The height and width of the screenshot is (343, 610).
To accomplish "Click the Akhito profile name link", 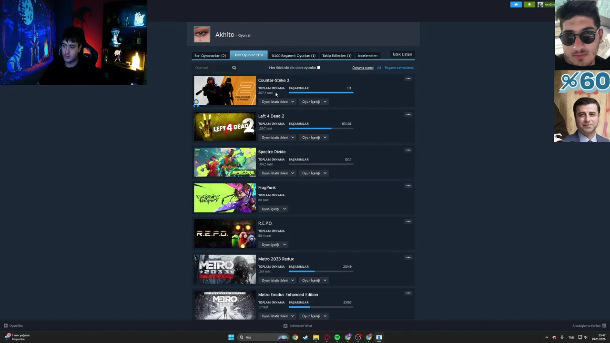I will (224, 35).
